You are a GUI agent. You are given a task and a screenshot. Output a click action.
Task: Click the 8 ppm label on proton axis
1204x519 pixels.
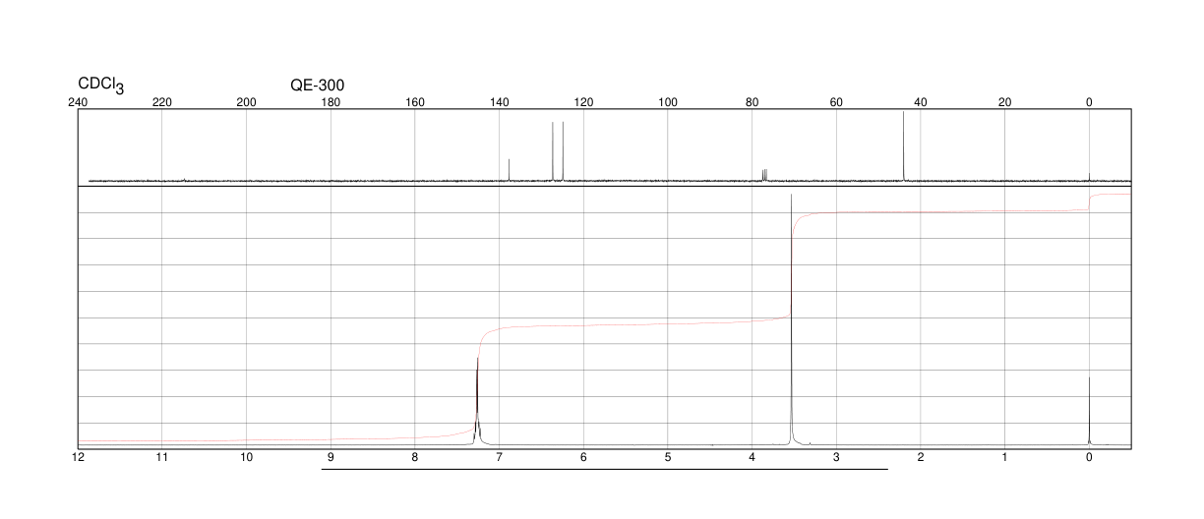(x=415, y=458)
